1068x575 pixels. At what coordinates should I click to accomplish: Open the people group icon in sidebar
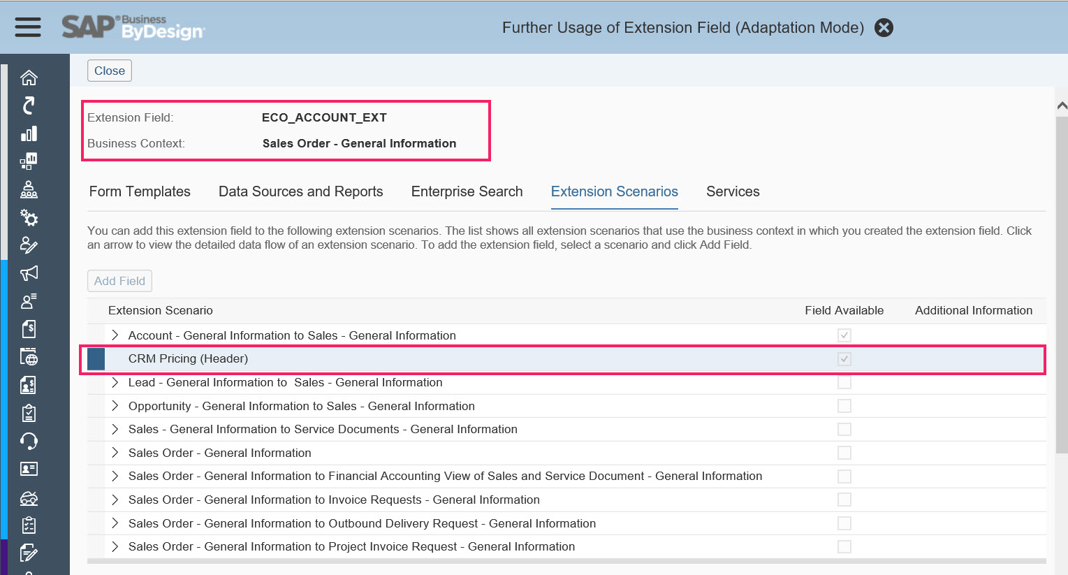[29, 189]
